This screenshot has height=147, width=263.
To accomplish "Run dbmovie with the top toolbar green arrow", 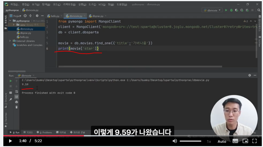I will (226, 10).
